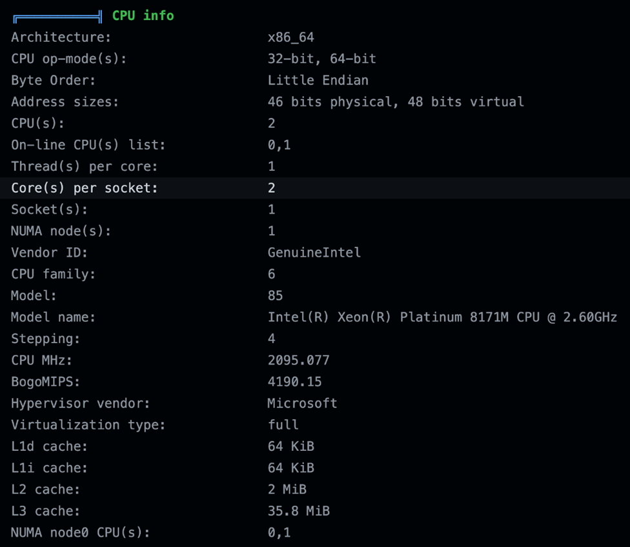This screenshot has height=547, width=630.
Task: Click the L2 cache value 2 MiB
Action: click(287, 489)
